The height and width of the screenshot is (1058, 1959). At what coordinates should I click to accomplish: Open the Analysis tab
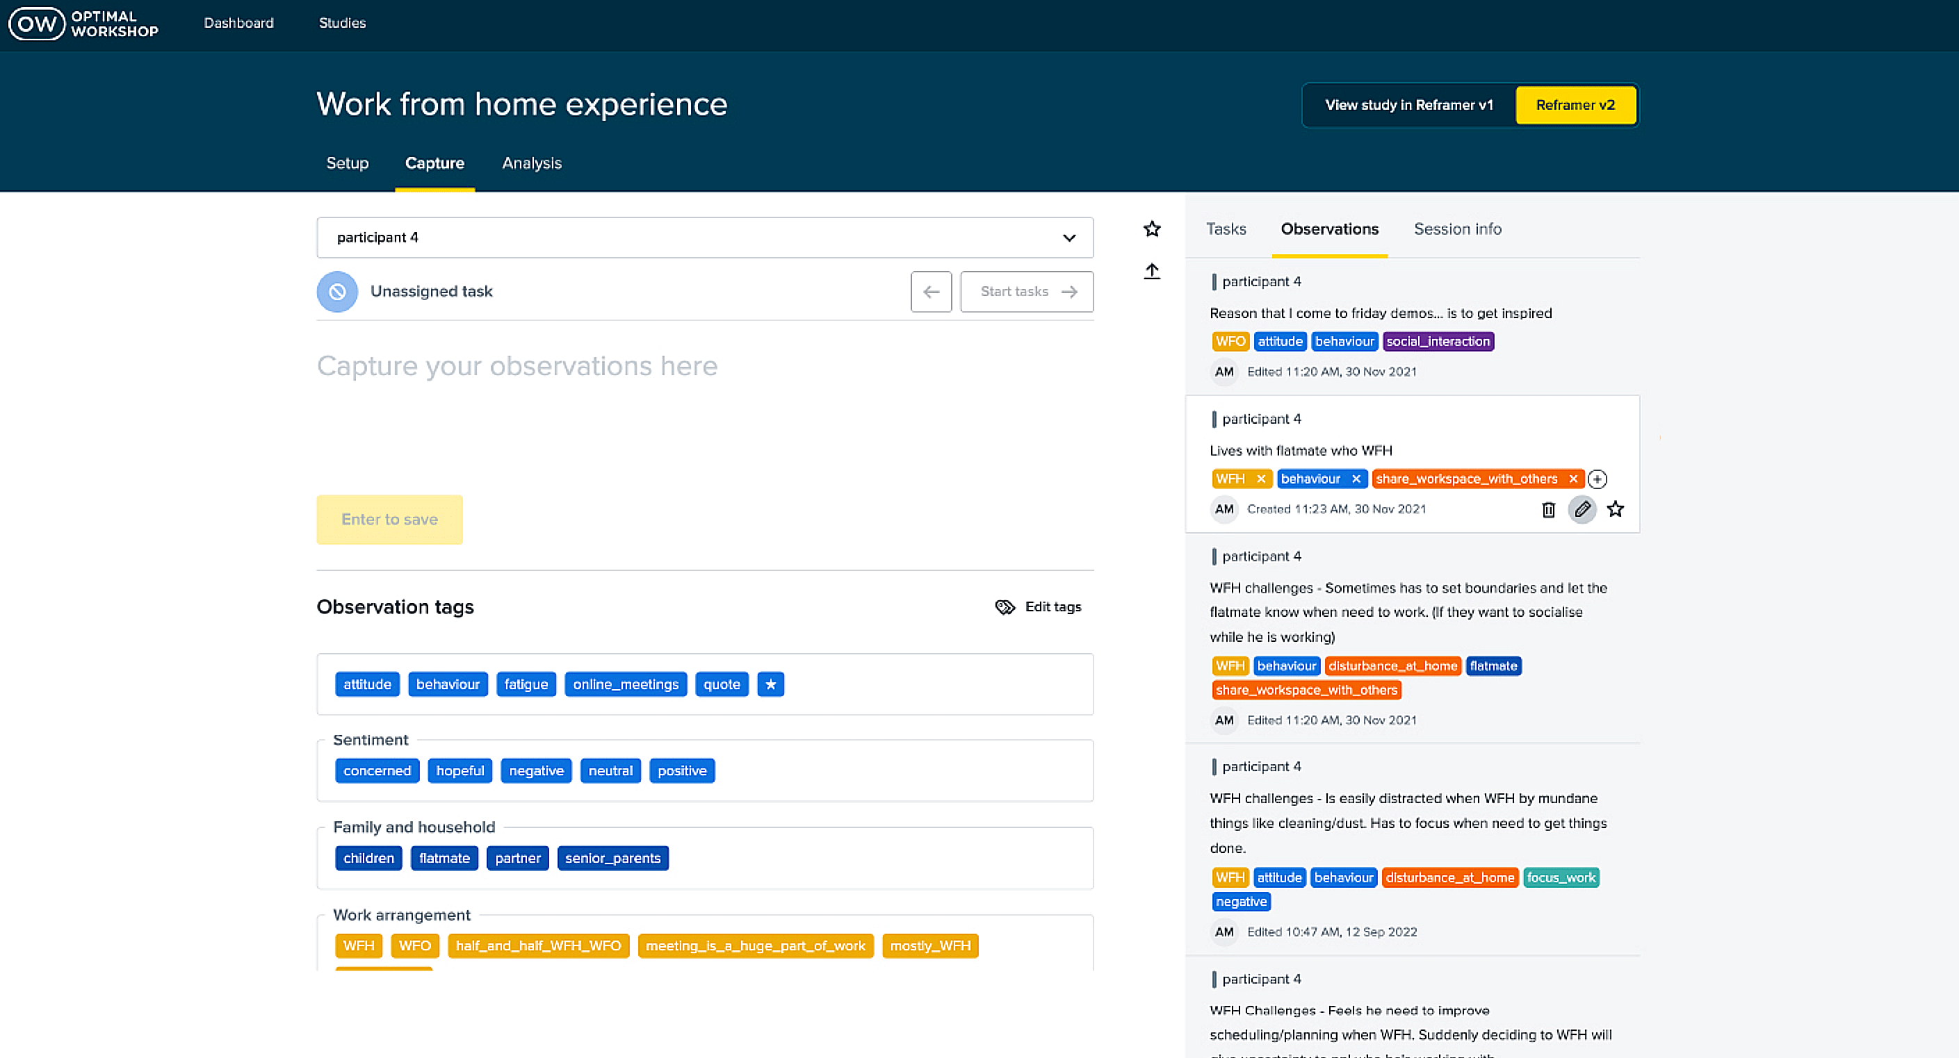click(532, 163)
